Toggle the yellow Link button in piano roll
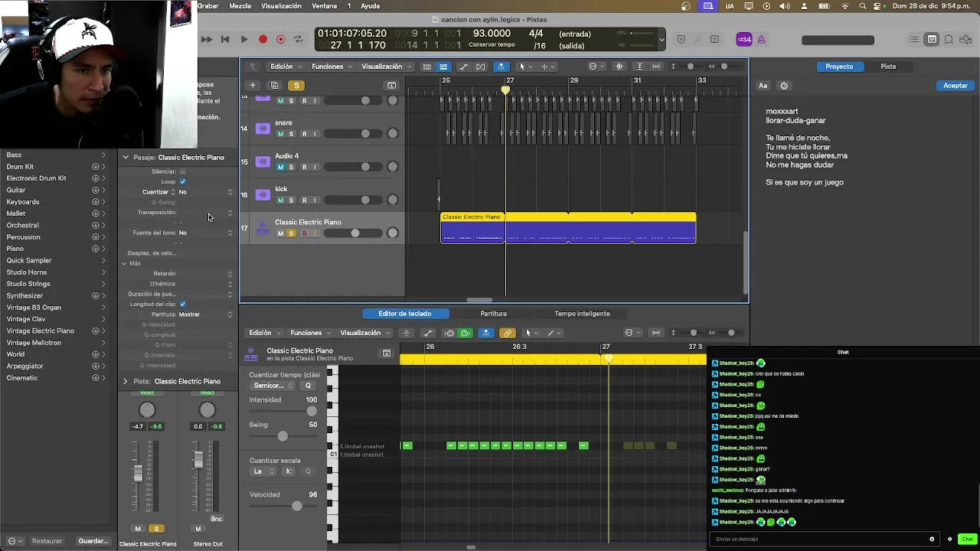 tap(507, 333)
